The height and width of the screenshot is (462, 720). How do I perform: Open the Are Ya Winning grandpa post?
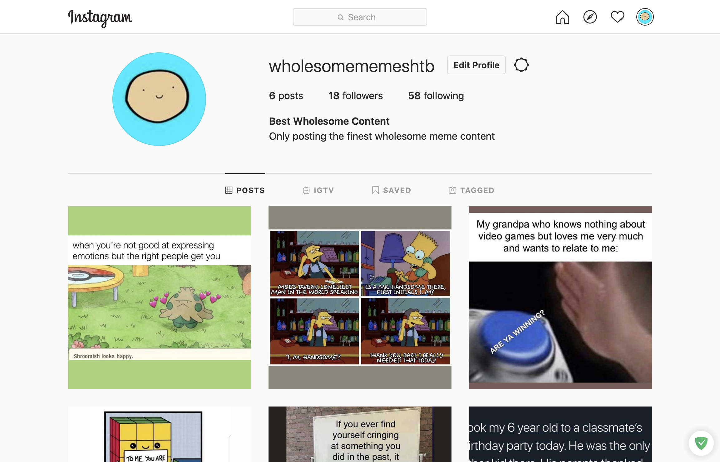tap(560, 297)
